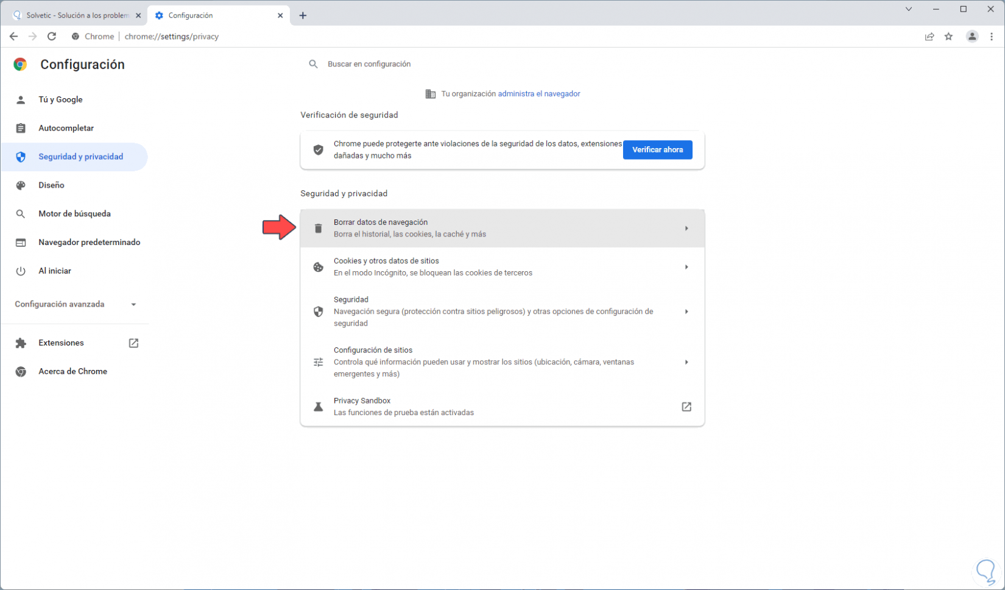Expand Borrar datos de navegación arrow
Screen dimensions: 1005x590
(x=686, y=229)
